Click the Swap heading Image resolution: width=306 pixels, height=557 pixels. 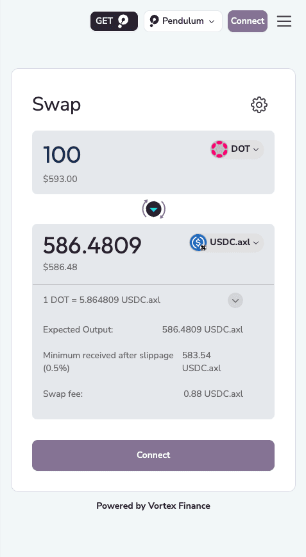[56, 104]
